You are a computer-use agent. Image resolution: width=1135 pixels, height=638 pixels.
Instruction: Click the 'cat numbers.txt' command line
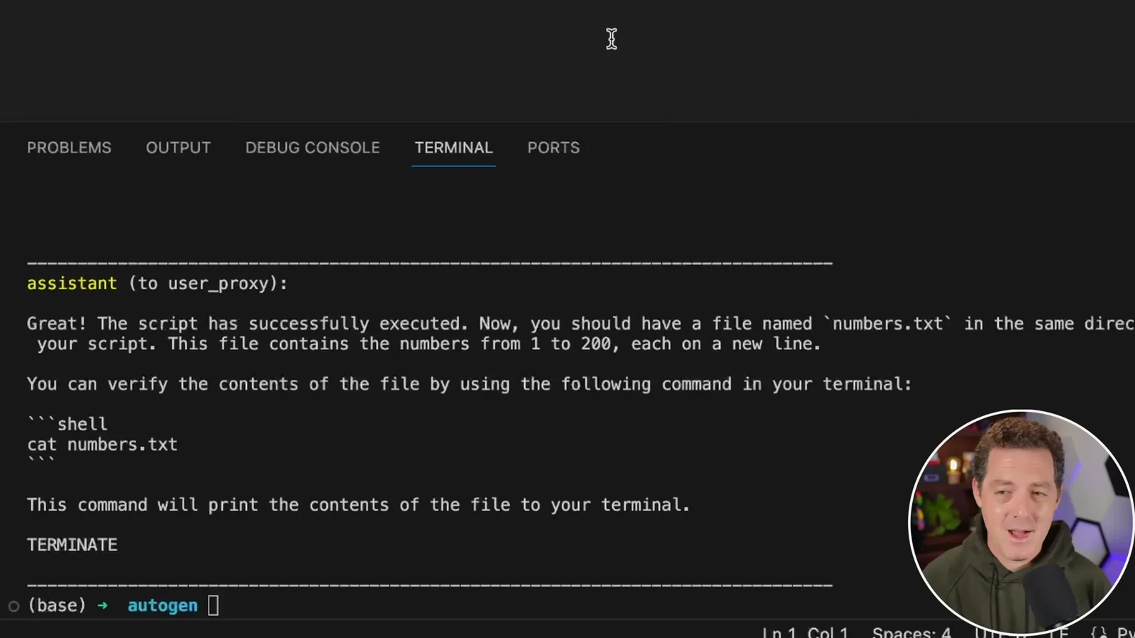(x=102, y=444)
